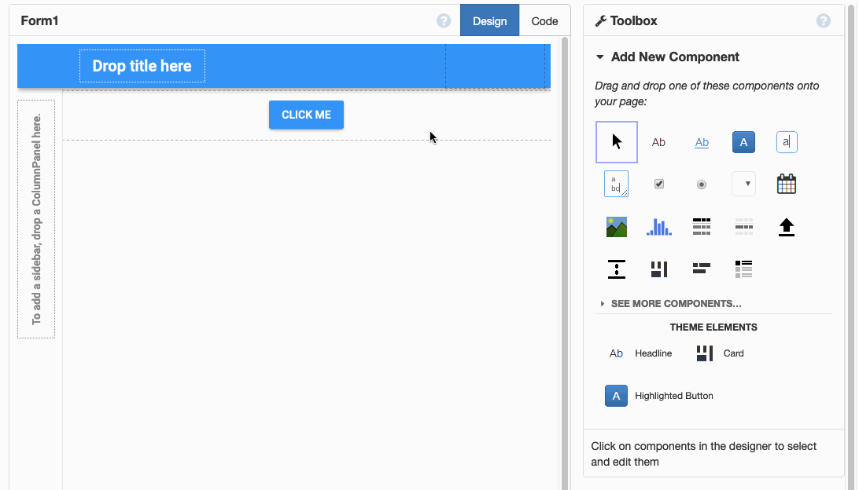
Task: Switch to the Design tab
Action: tap(489, 21)
